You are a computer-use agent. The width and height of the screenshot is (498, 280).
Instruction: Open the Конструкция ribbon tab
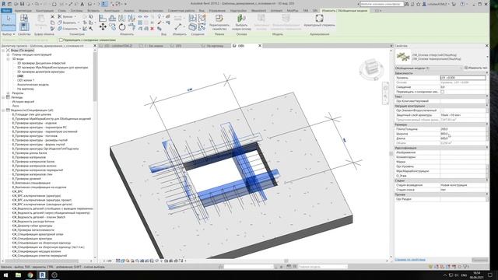(x=45, y=10)
